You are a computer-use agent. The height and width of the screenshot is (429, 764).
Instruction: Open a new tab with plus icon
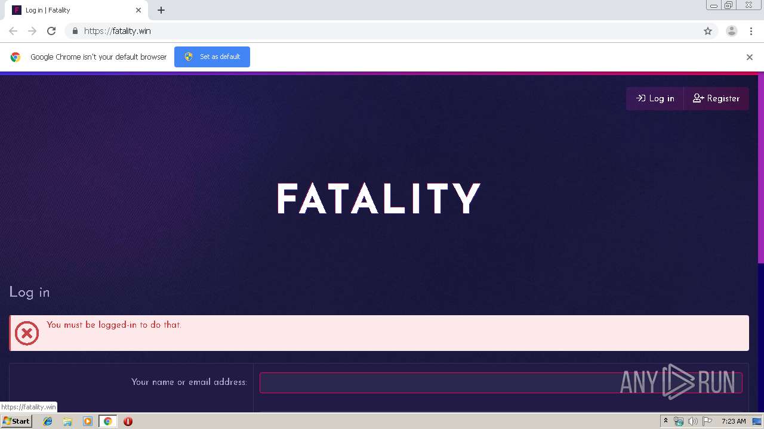click(x=161, y=10)
